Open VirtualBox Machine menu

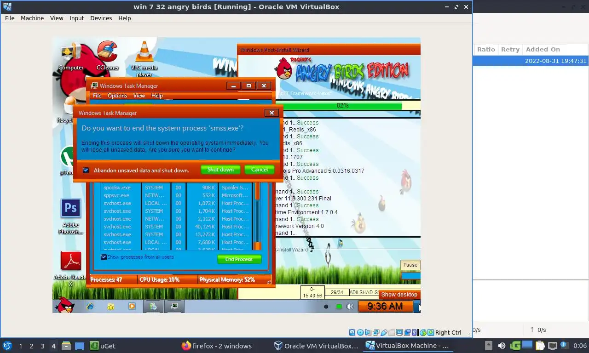(32, 18)
